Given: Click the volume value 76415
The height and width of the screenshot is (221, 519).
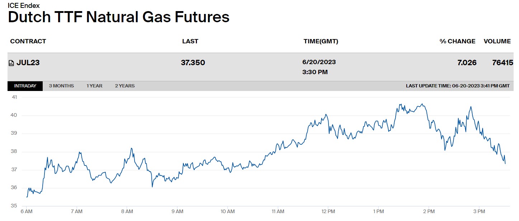Looking at the screenshot, I should (500, 63).
